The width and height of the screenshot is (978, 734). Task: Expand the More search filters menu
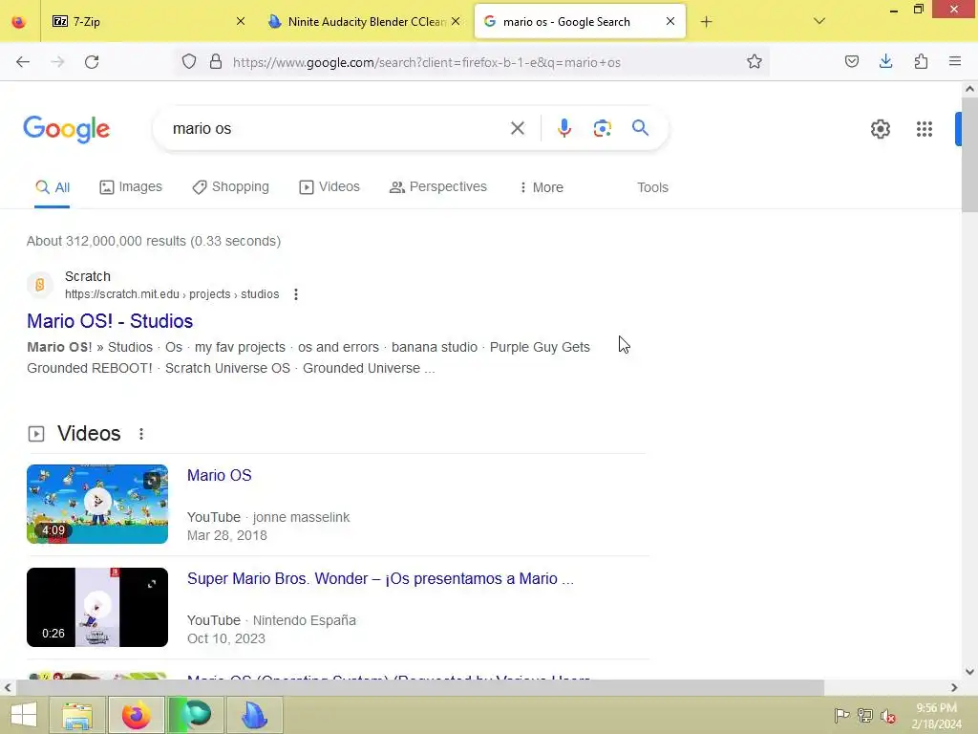tap(541, 187)
